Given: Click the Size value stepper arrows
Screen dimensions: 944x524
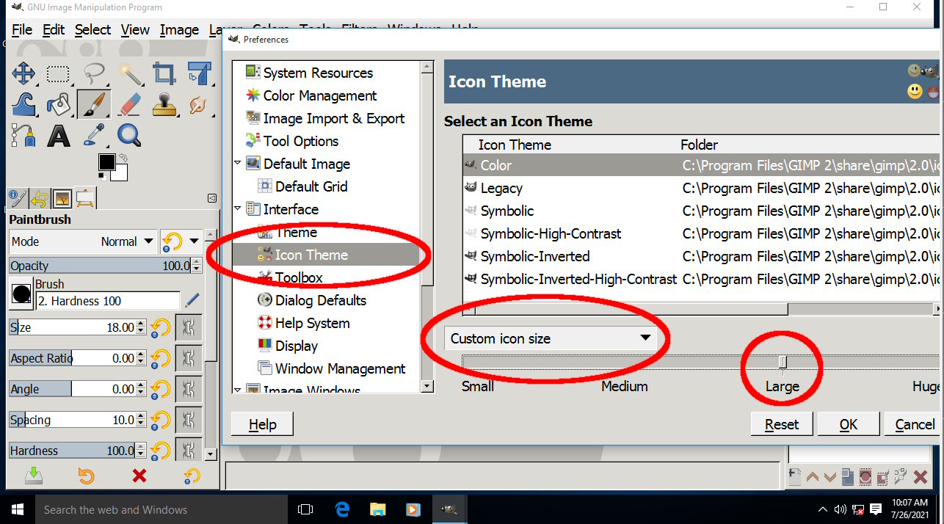Looking at the screenshot, I should [141, 327].
